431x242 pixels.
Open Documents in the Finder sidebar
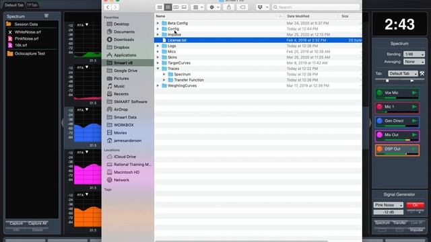coord(124,32)
